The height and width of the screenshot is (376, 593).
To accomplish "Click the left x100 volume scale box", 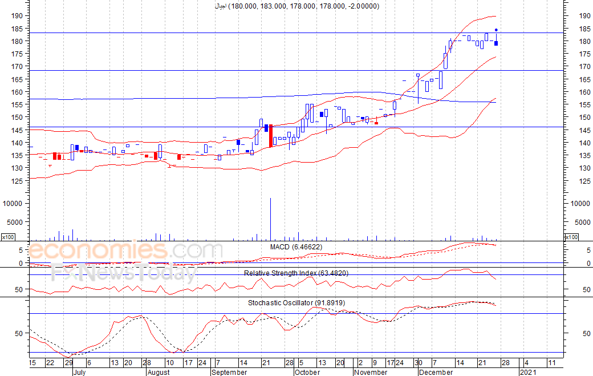I will point(8,237).
